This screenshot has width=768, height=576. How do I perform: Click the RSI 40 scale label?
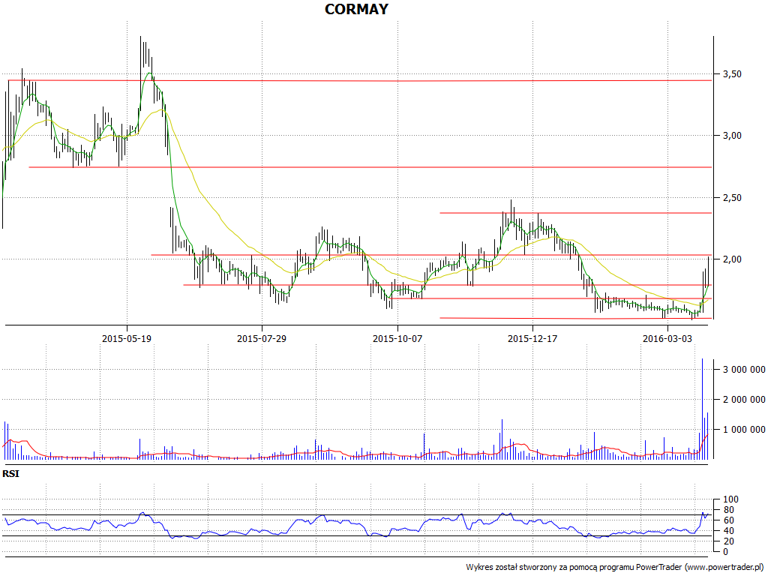tap(728, 531)
